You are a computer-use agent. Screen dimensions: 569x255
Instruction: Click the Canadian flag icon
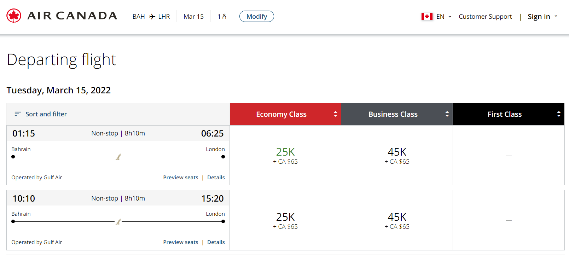[x=427, y=17]
